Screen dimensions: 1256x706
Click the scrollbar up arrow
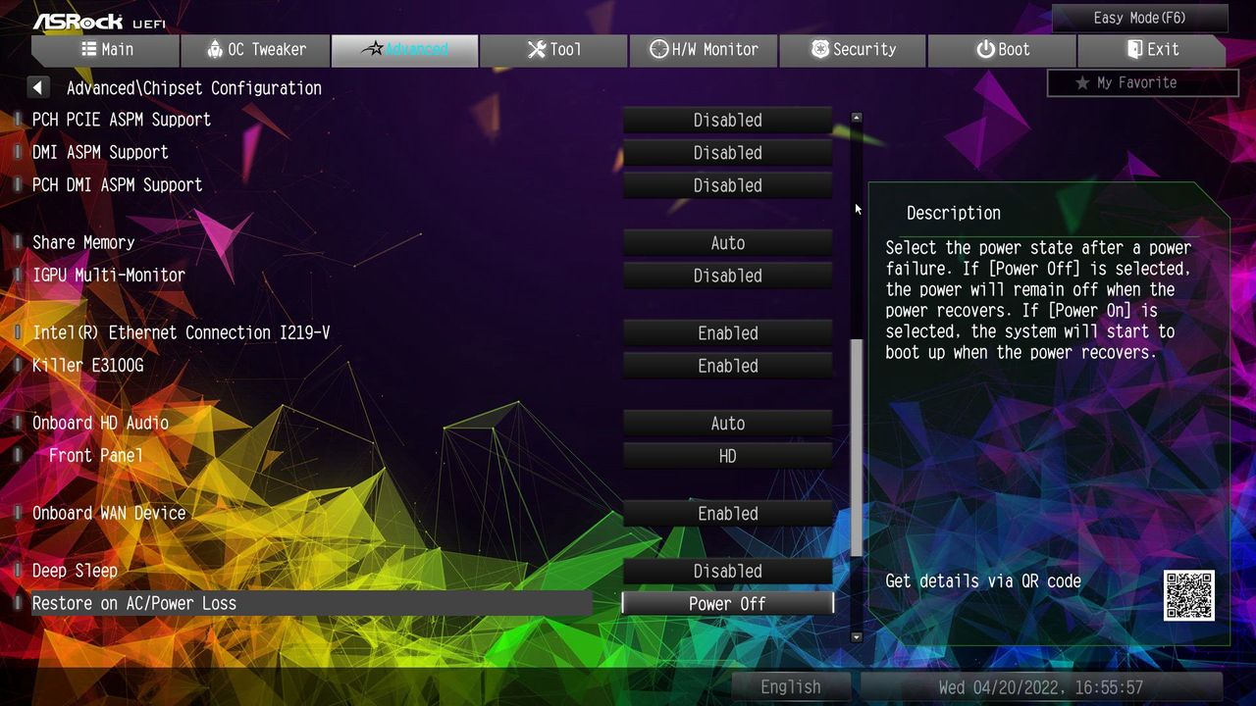tap(857, 118)
